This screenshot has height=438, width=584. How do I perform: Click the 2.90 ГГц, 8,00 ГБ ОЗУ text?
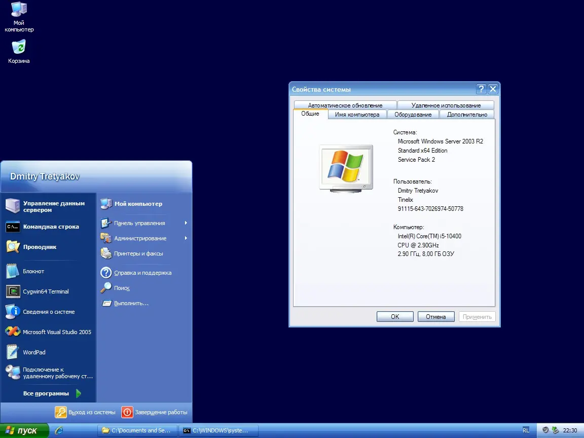point(426,254)
